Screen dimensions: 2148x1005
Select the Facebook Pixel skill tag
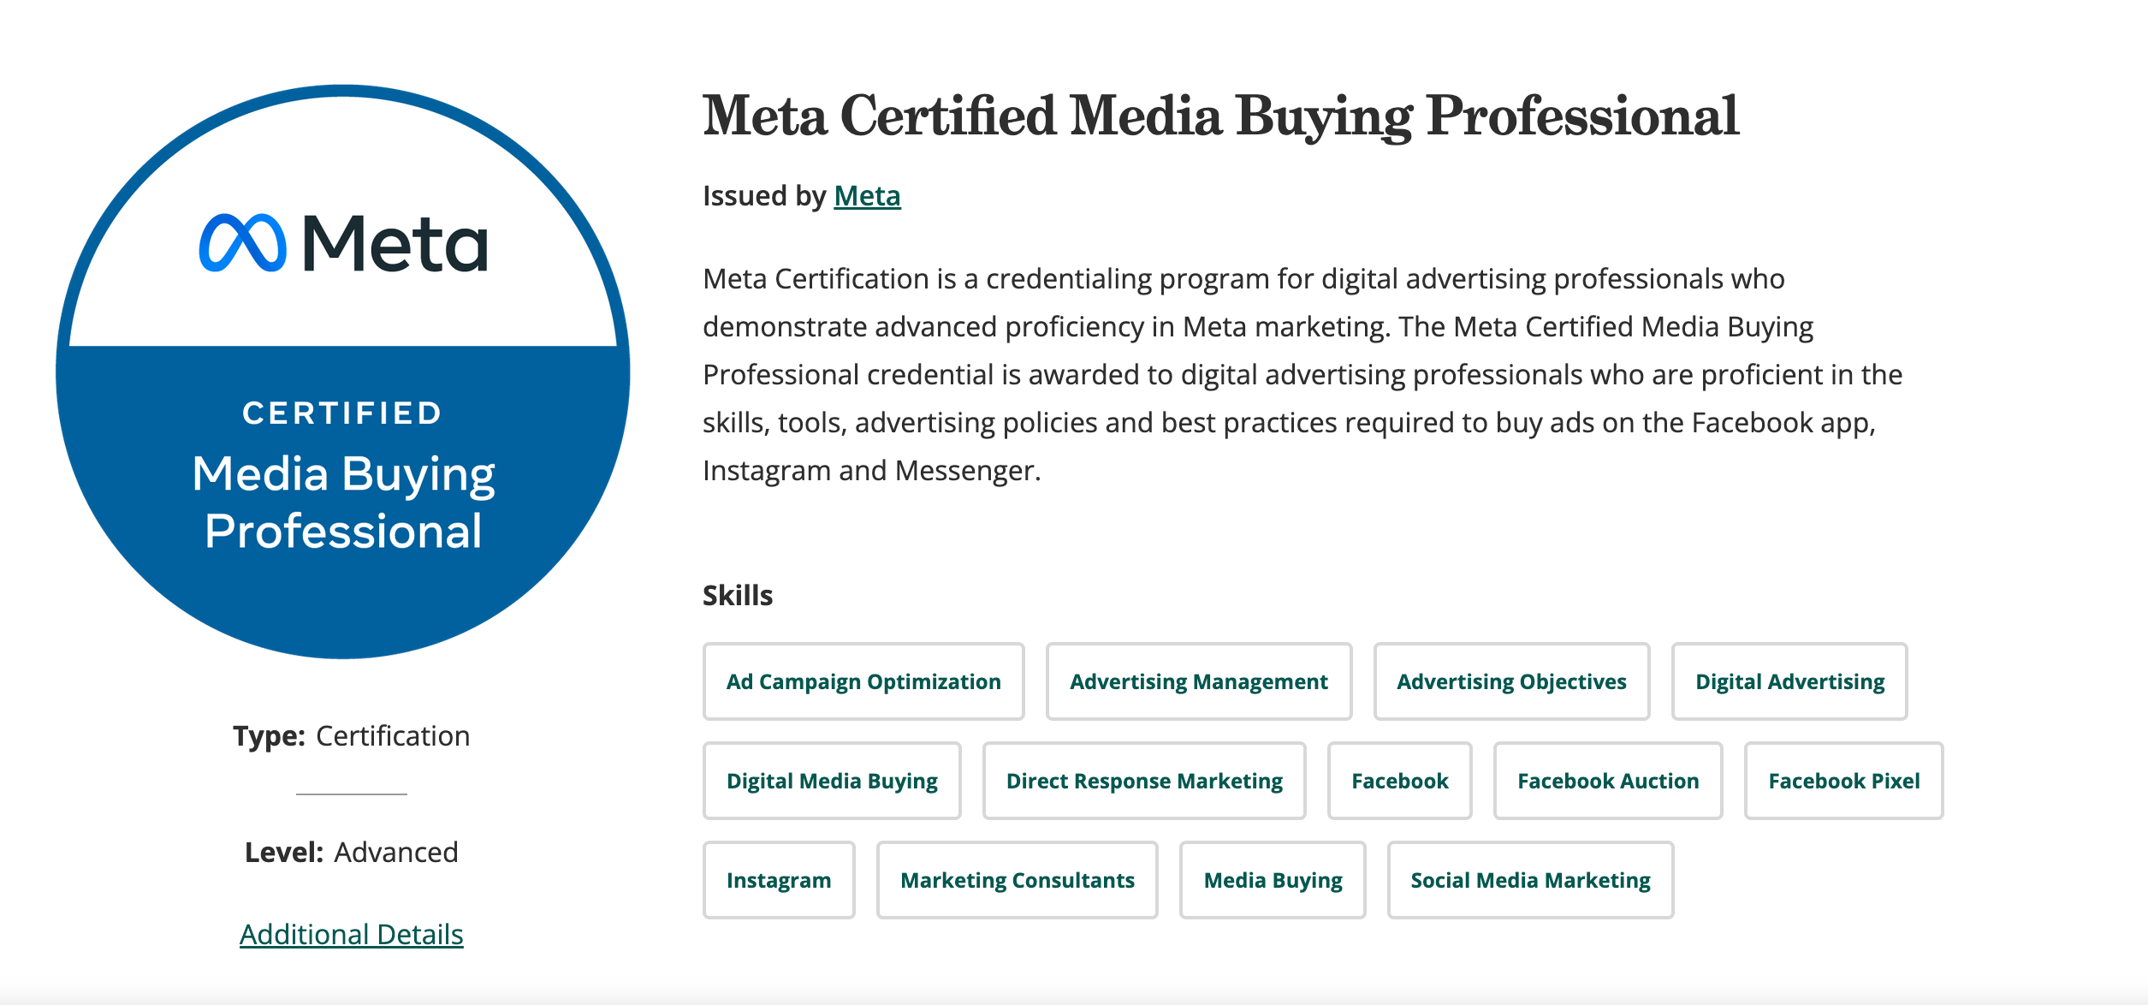(1844, 781)
